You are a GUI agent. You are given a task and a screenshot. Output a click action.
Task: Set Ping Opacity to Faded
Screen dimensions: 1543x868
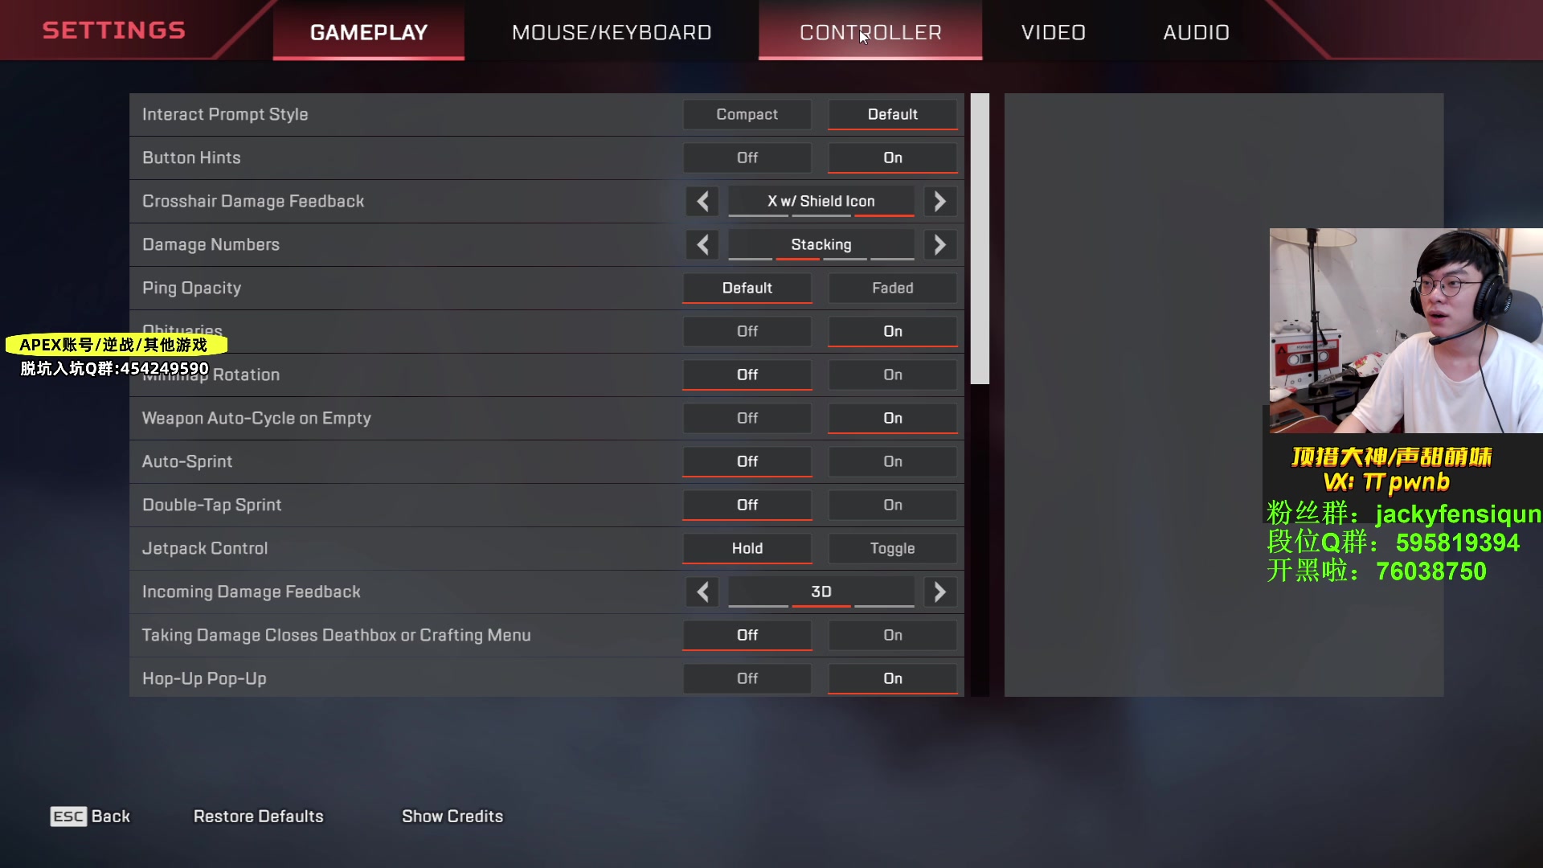tap(892, 288)
